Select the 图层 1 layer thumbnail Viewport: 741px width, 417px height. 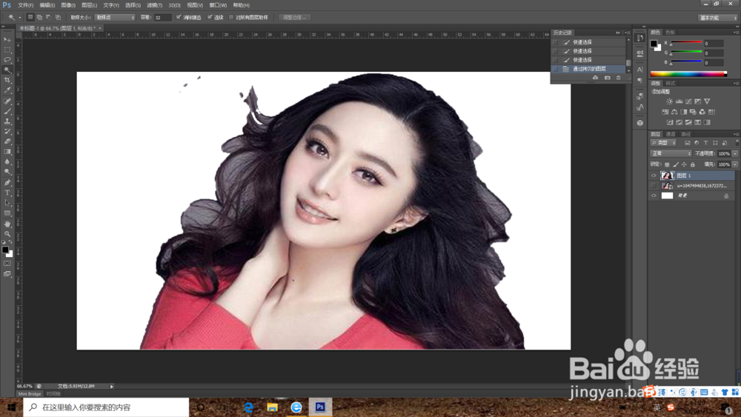[667, 176]
